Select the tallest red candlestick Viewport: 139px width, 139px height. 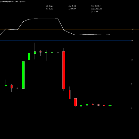coord(64,70)
